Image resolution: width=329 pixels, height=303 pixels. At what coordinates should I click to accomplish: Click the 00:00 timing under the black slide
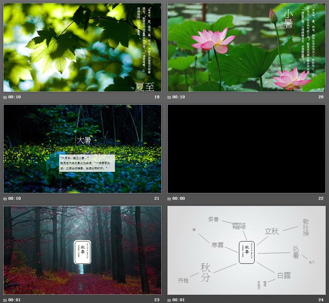click(x=179, y=198)
